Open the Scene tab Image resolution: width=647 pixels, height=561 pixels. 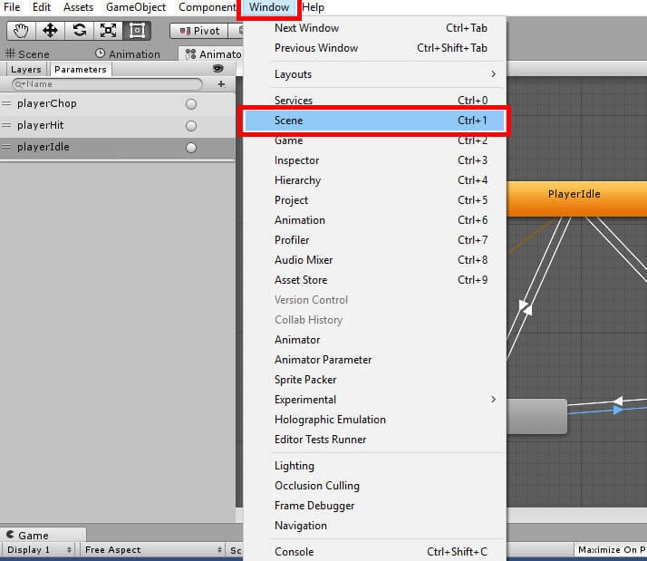27,54
